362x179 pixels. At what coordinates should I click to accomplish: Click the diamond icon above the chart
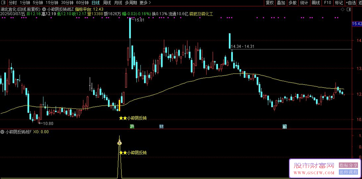342,9
